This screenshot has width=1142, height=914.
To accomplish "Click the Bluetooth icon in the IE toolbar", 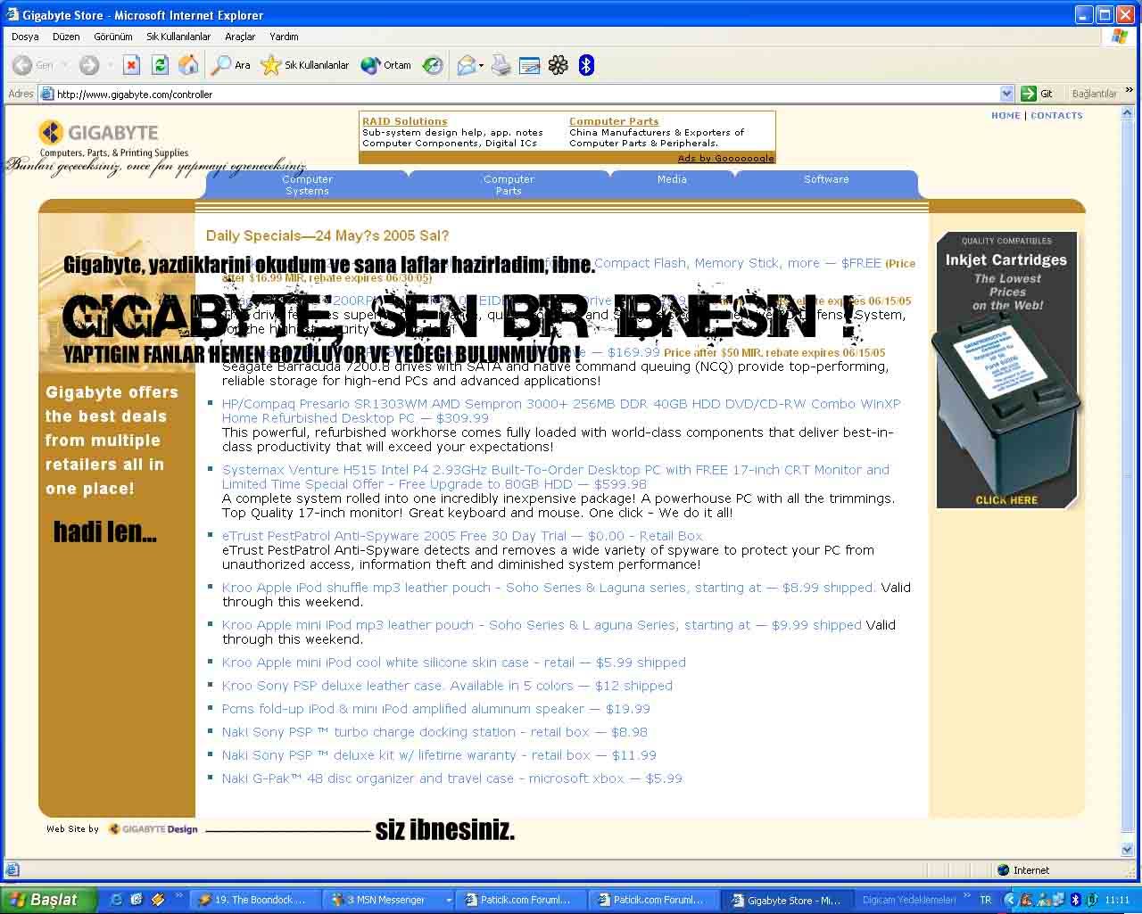I will coord(586,65).
